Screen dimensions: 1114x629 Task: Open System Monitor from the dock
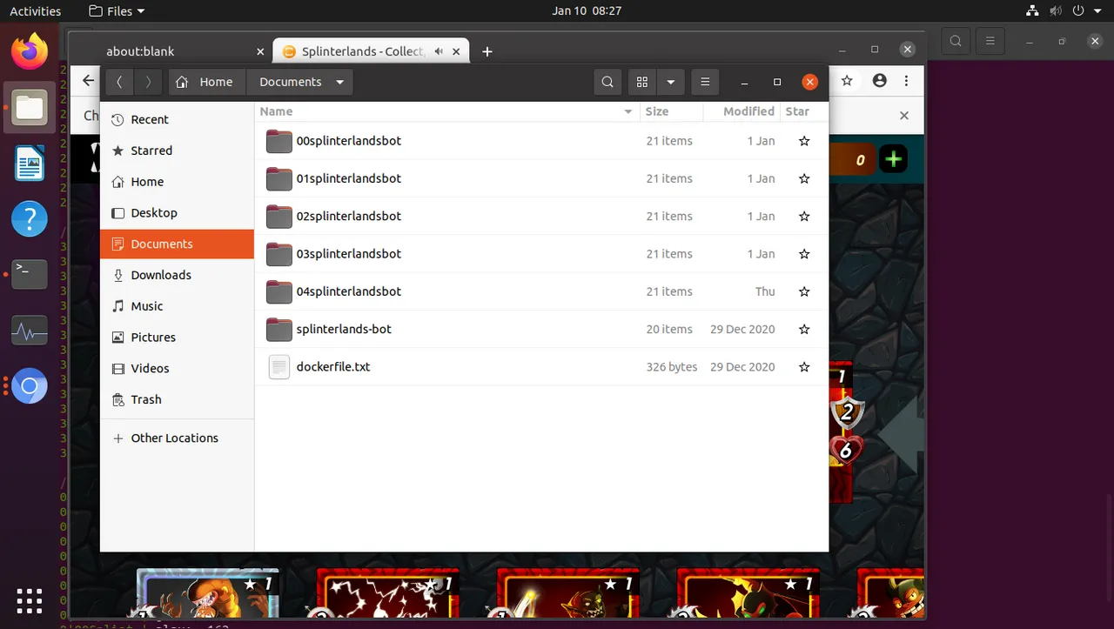tap(30, 331)
